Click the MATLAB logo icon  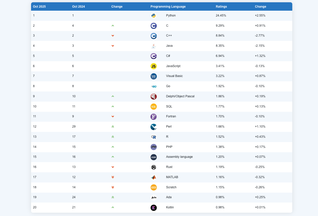[154, 177]
